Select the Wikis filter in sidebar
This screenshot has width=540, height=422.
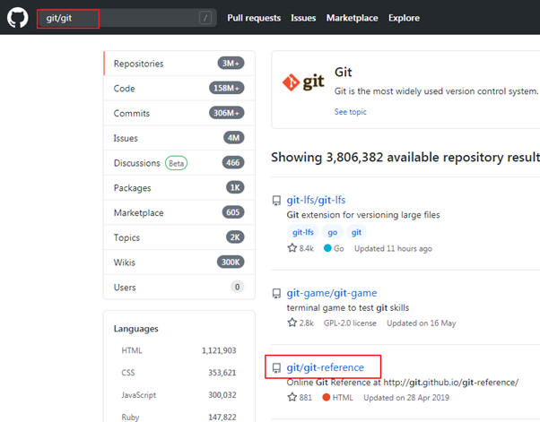pyautogui.click(x=179, y=263)
